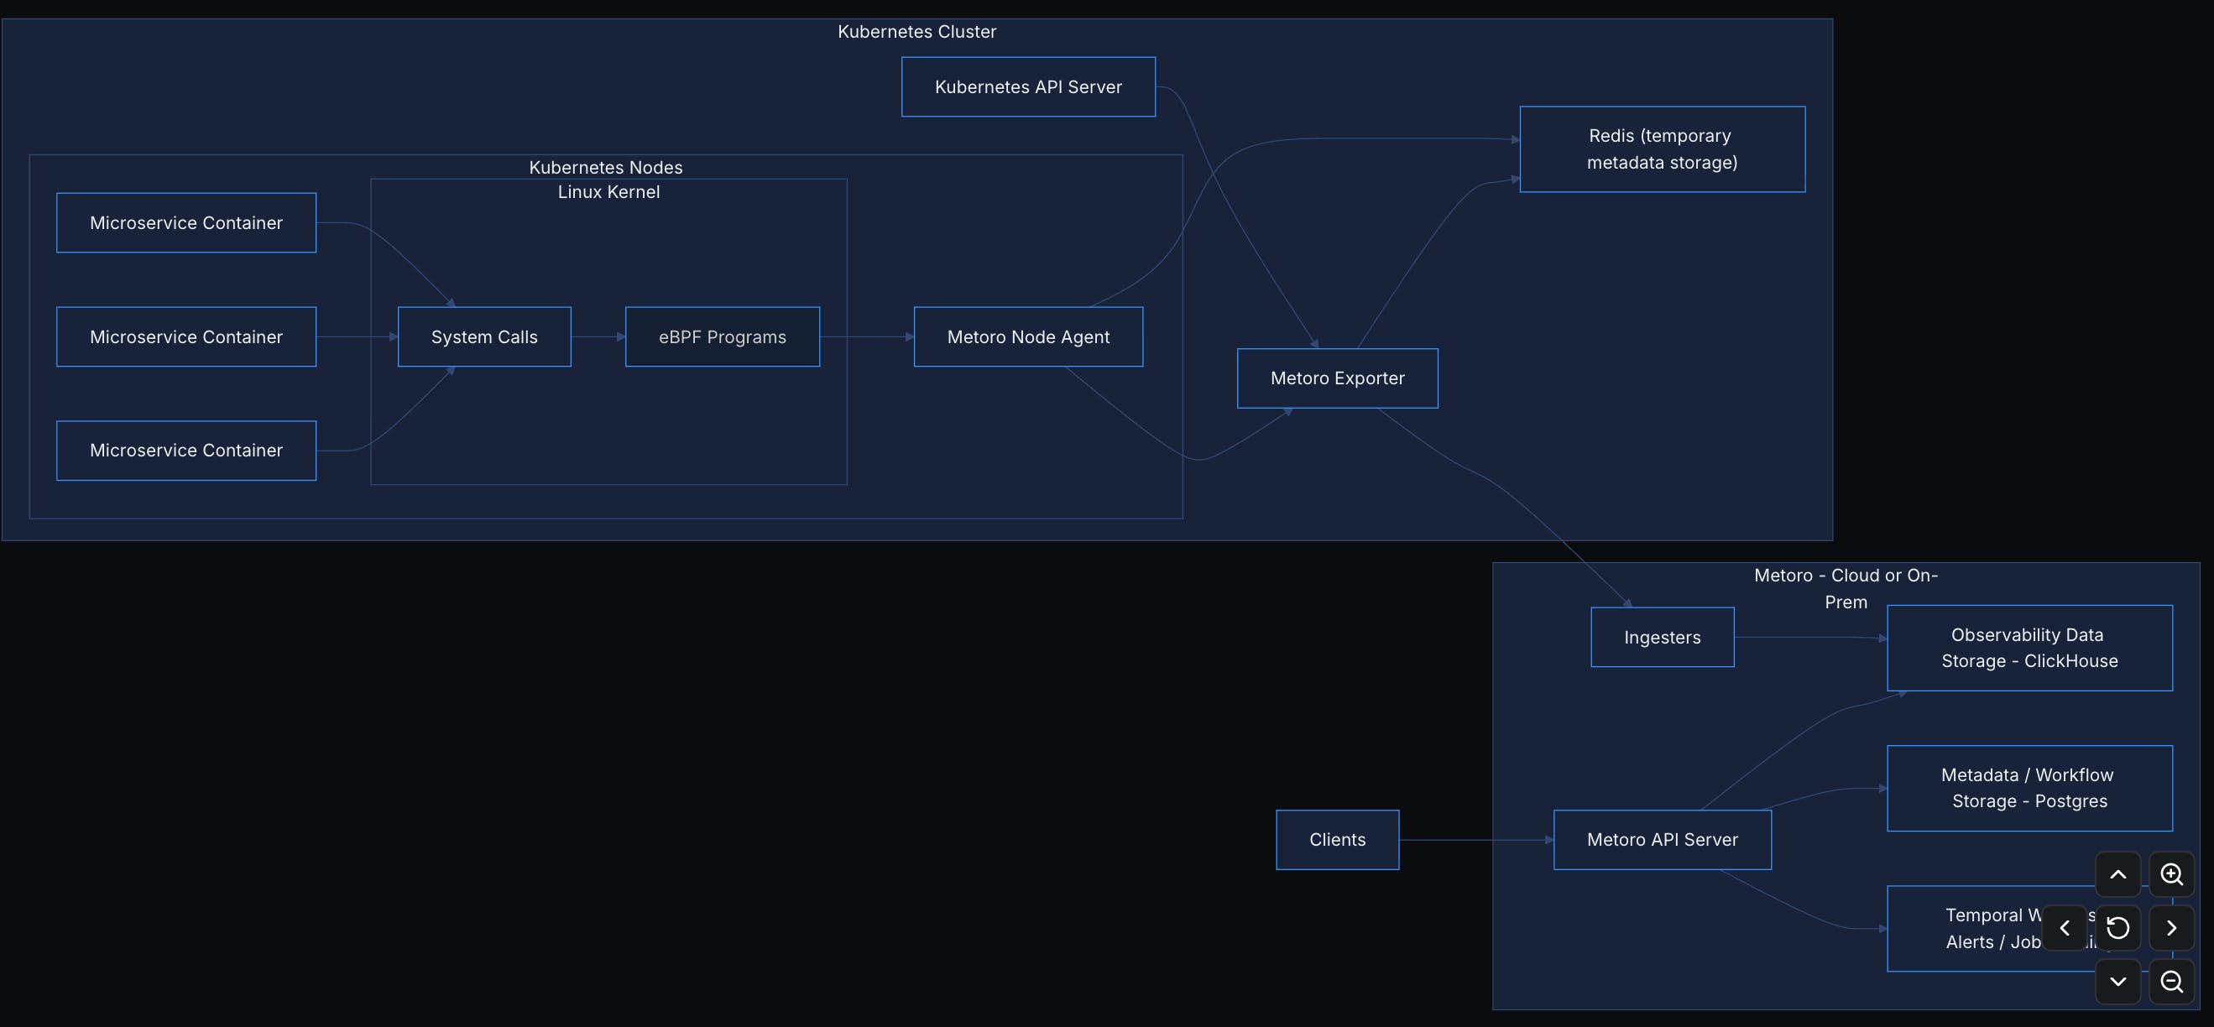Image resolution: width=2214 pixels, height=1027 pixels.
Task: Click the zoom in magnifier icon
Action: point(2171,875)
